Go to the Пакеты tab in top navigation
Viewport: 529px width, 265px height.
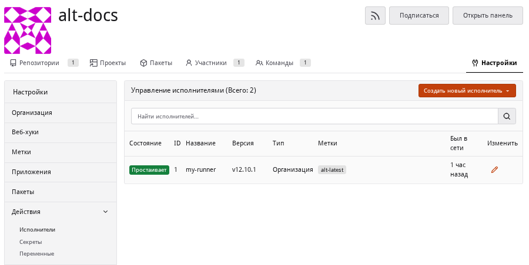tap(156, 63)
